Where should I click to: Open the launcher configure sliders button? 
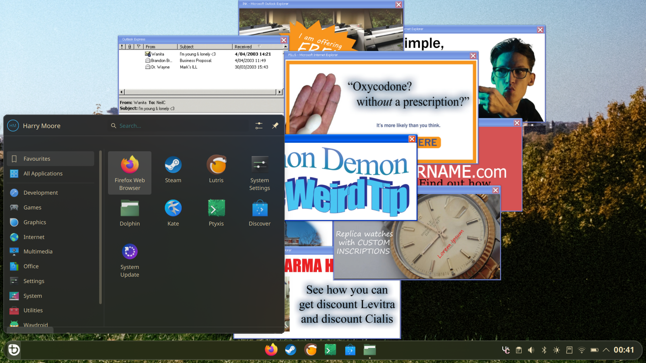259,125
